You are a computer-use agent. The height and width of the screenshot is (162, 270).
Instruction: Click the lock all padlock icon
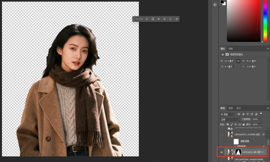pos(244,124)
